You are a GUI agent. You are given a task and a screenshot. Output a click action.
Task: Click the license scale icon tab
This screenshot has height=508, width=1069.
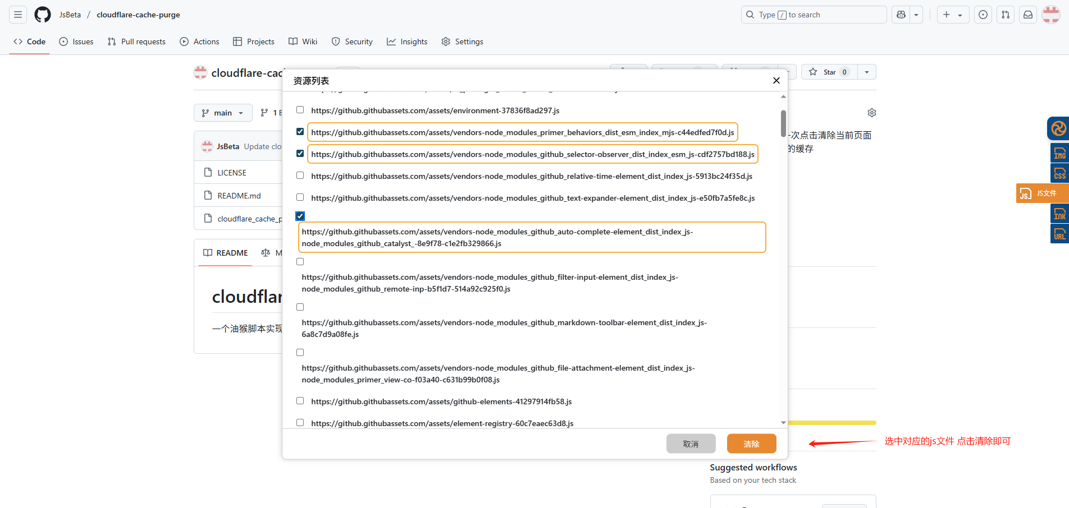click(x=266, y=253)
